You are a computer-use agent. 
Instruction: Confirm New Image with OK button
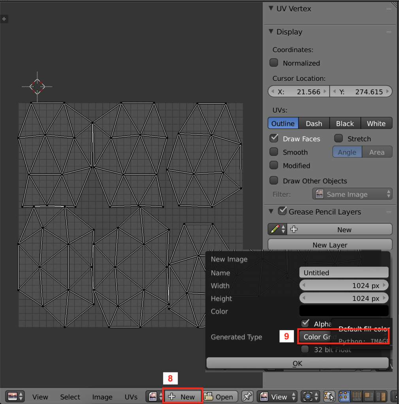(297, 363)
